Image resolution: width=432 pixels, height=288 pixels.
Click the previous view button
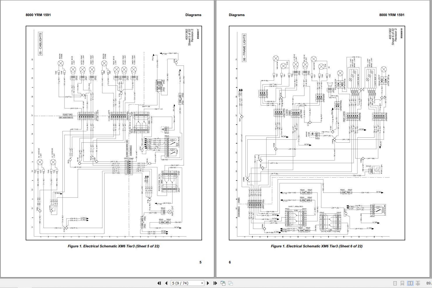[223, 283]
